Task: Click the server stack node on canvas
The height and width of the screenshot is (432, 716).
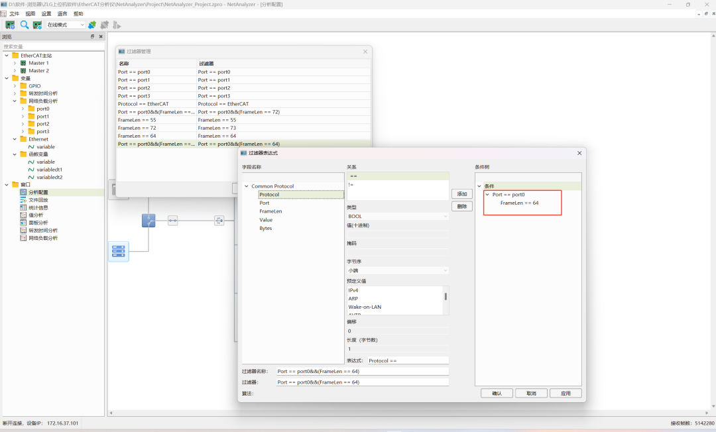Action: pos(119,251)
